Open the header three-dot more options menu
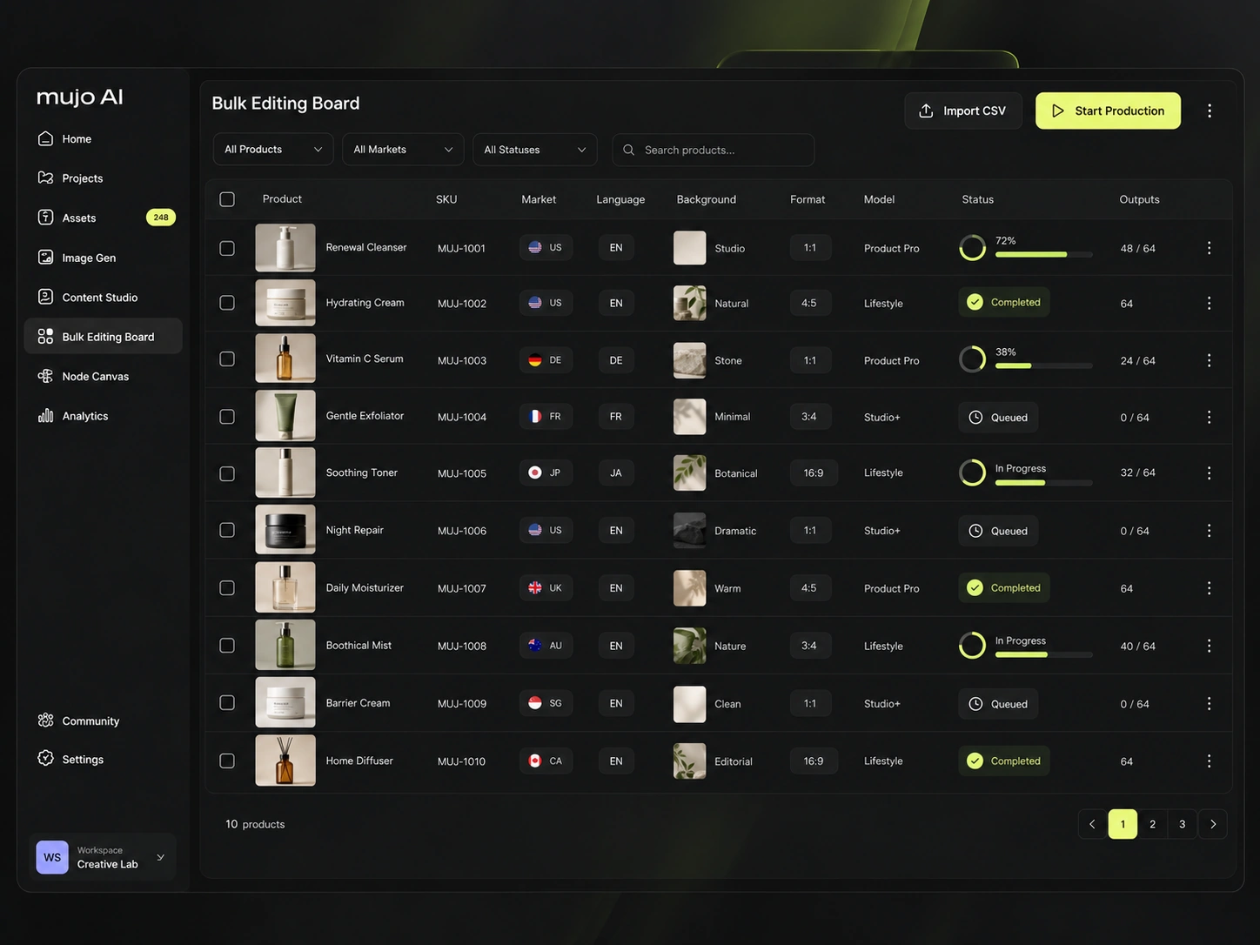Screen dimensions: 1260x945 (1210, 111)
